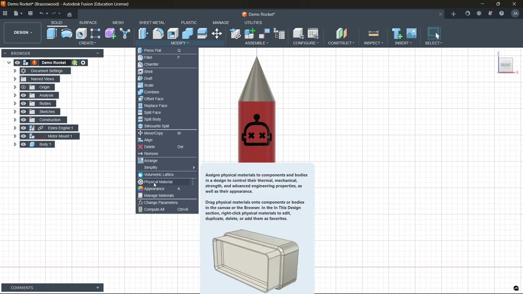The width and height of the screenshot is (523, 294).
Task: Click the Home icon in top bar
Action: point(69,14)
